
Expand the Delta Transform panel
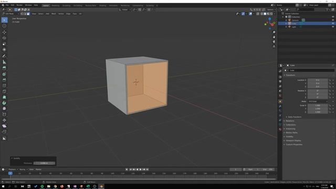pyautogui.click(x=295, y=117)
